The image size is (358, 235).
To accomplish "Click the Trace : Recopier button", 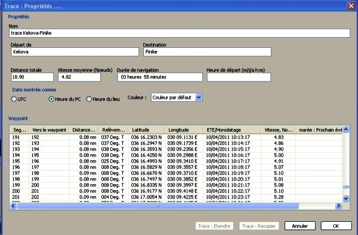I will coord(259,226).
